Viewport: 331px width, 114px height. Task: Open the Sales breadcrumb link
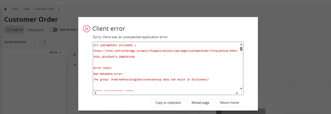coord(15,9)
